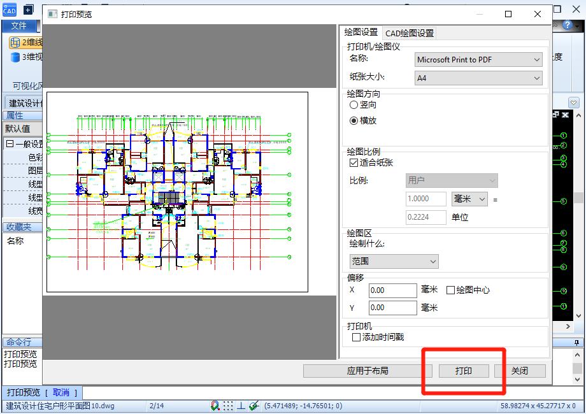Check the 添加时间戳 timestamp checkbox
The height and width of the screenshot is (414, 586).
pos(357,338)
